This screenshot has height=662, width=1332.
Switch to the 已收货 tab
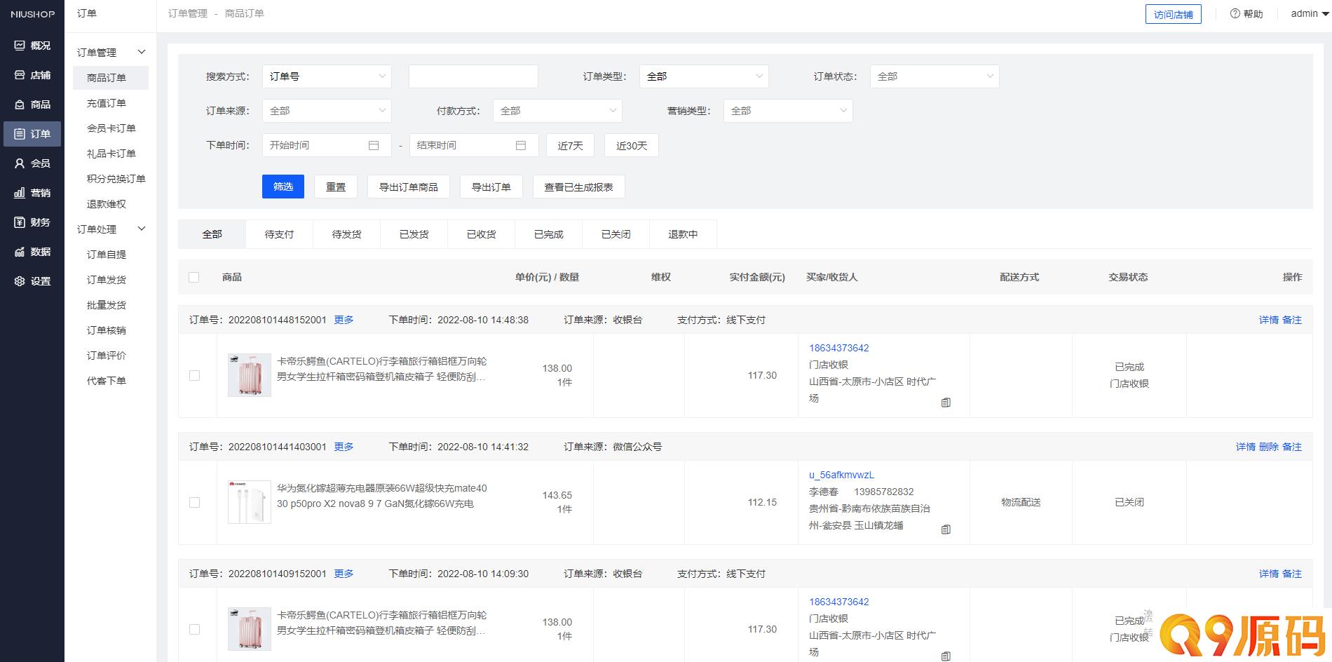click(x=481, y=234)
